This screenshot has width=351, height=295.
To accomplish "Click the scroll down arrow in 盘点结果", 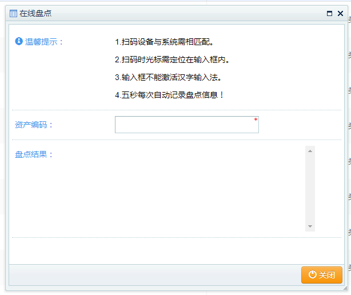I will [x=310, y=226].
